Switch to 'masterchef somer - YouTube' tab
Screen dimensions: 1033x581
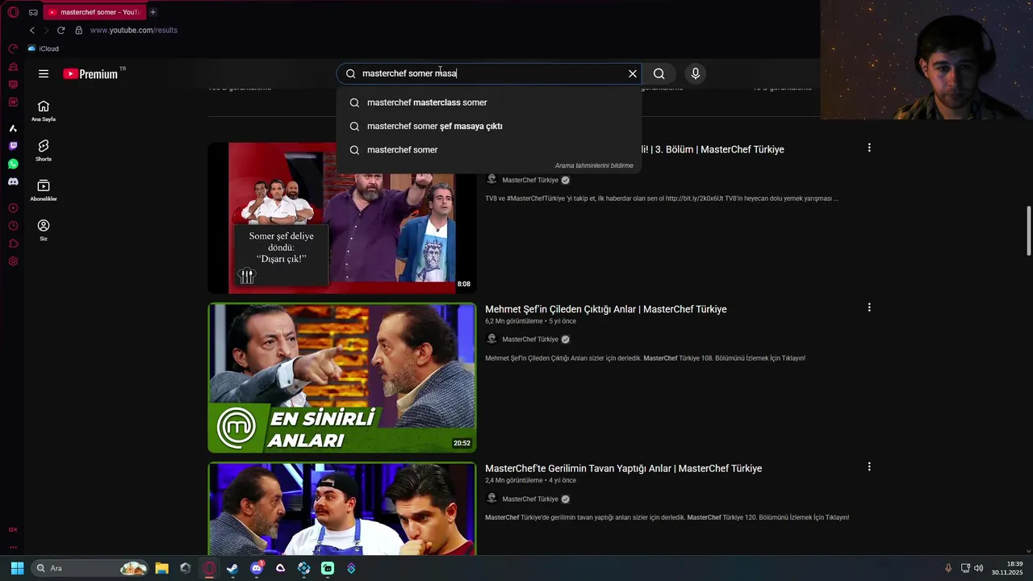[94, 12]
